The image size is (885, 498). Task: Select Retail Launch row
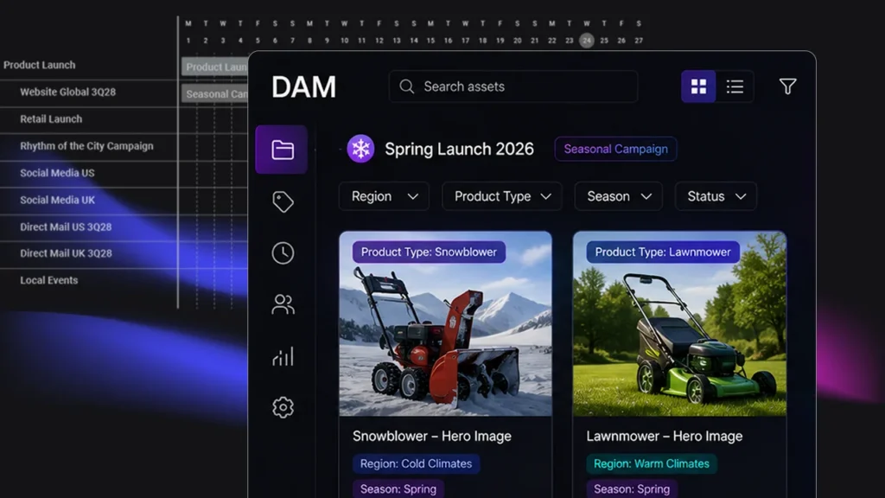(x=89, y=119)
